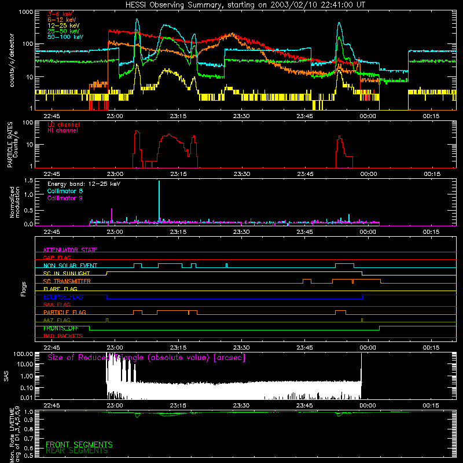Select the 50-100 keV legend label
The image size is (463, 463).
coord(65,37)
